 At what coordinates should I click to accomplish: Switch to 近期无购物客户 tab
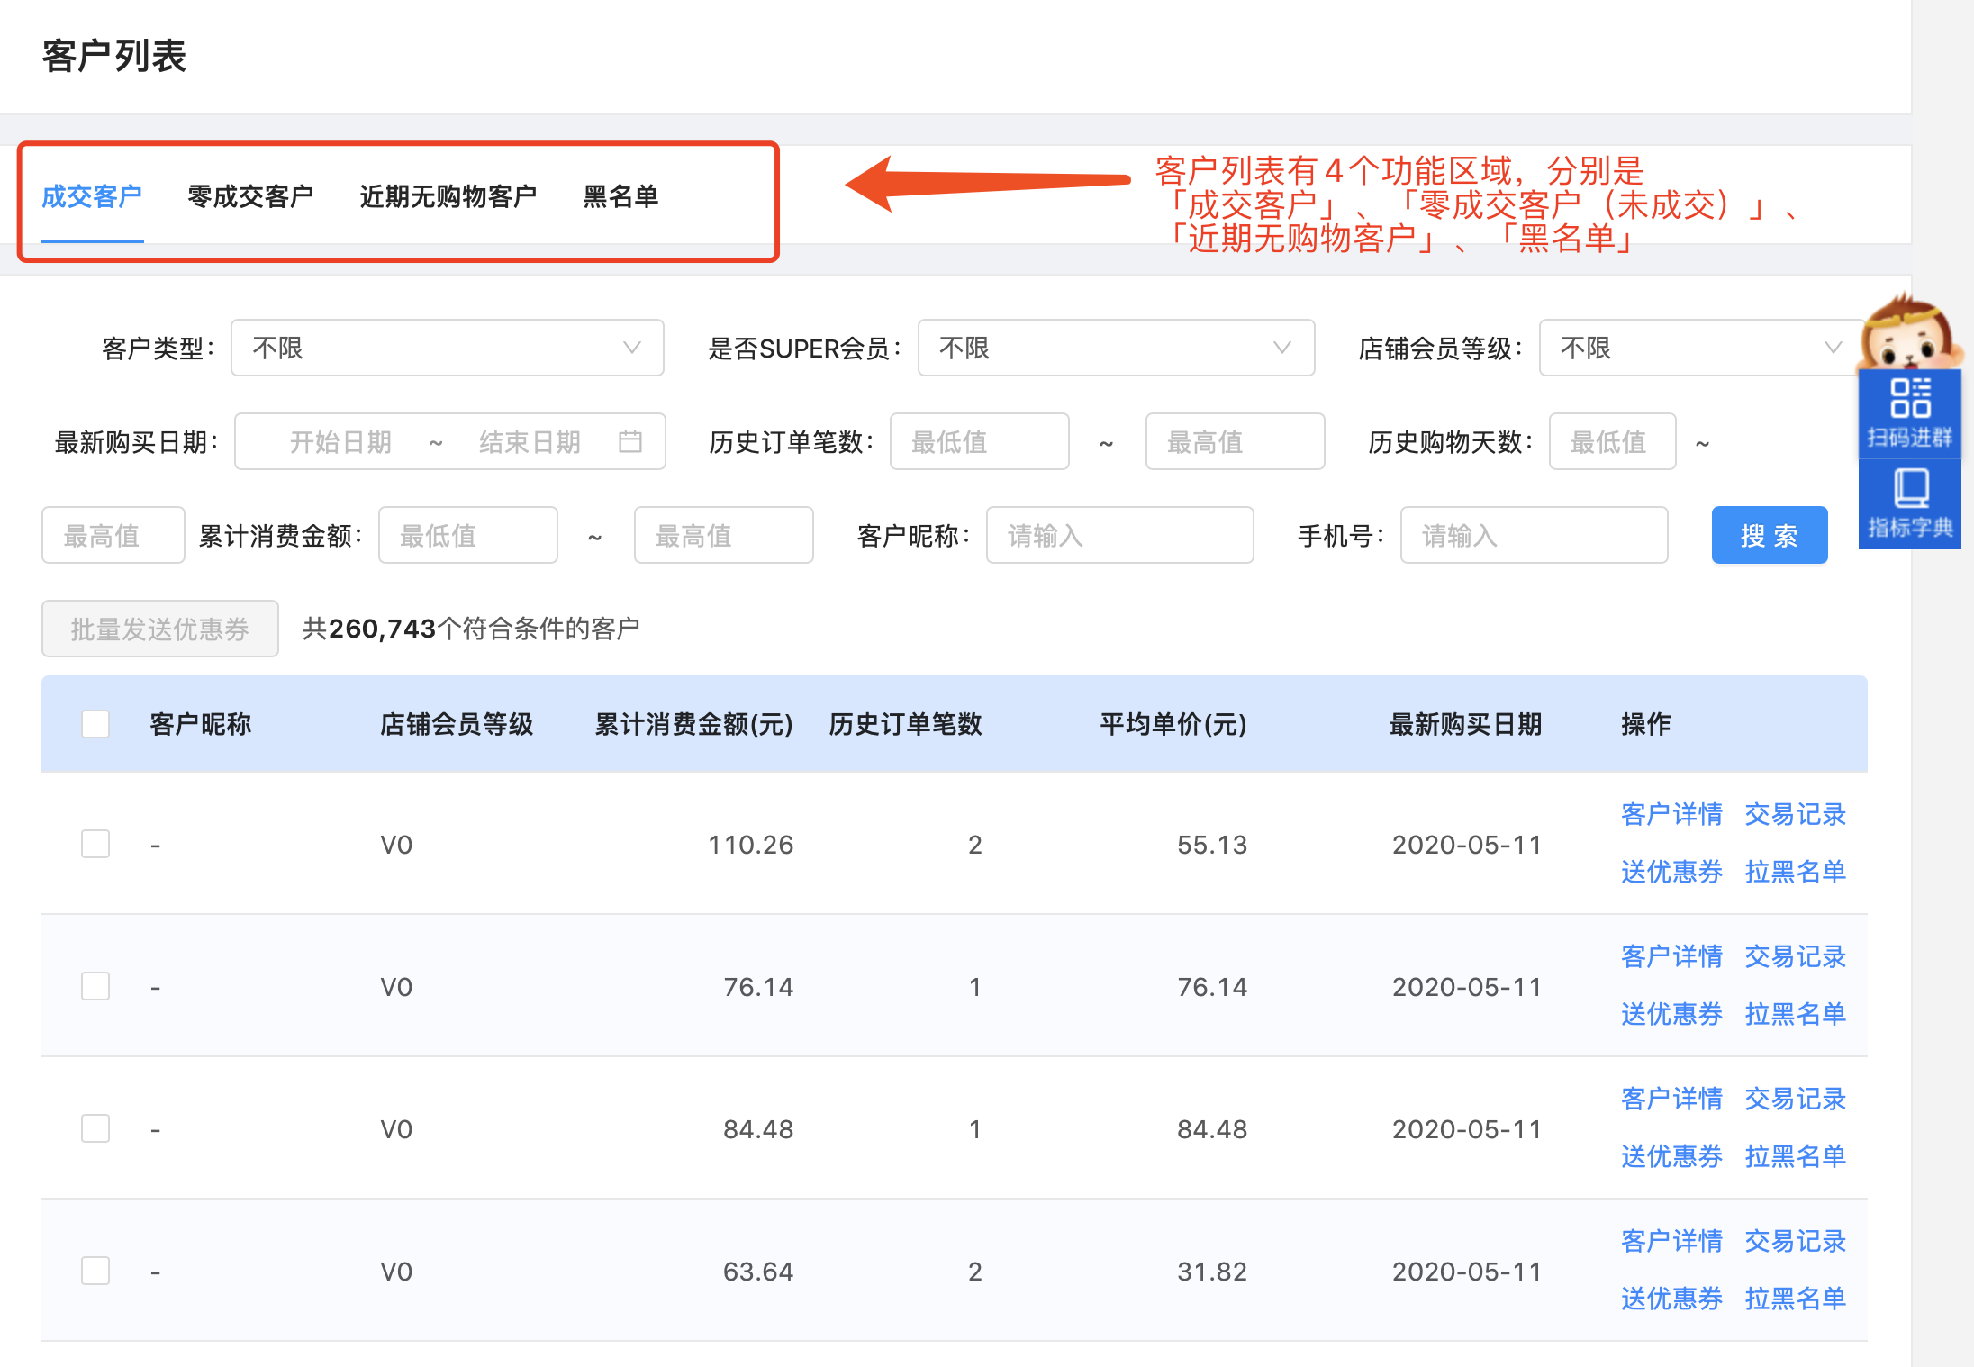coord(448,196)
